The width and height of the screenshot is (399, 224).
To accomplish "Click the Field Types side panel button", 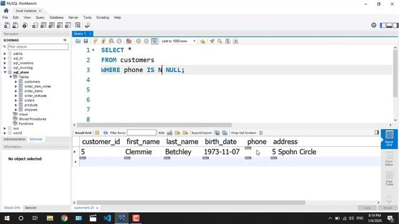I will (389, 179).
